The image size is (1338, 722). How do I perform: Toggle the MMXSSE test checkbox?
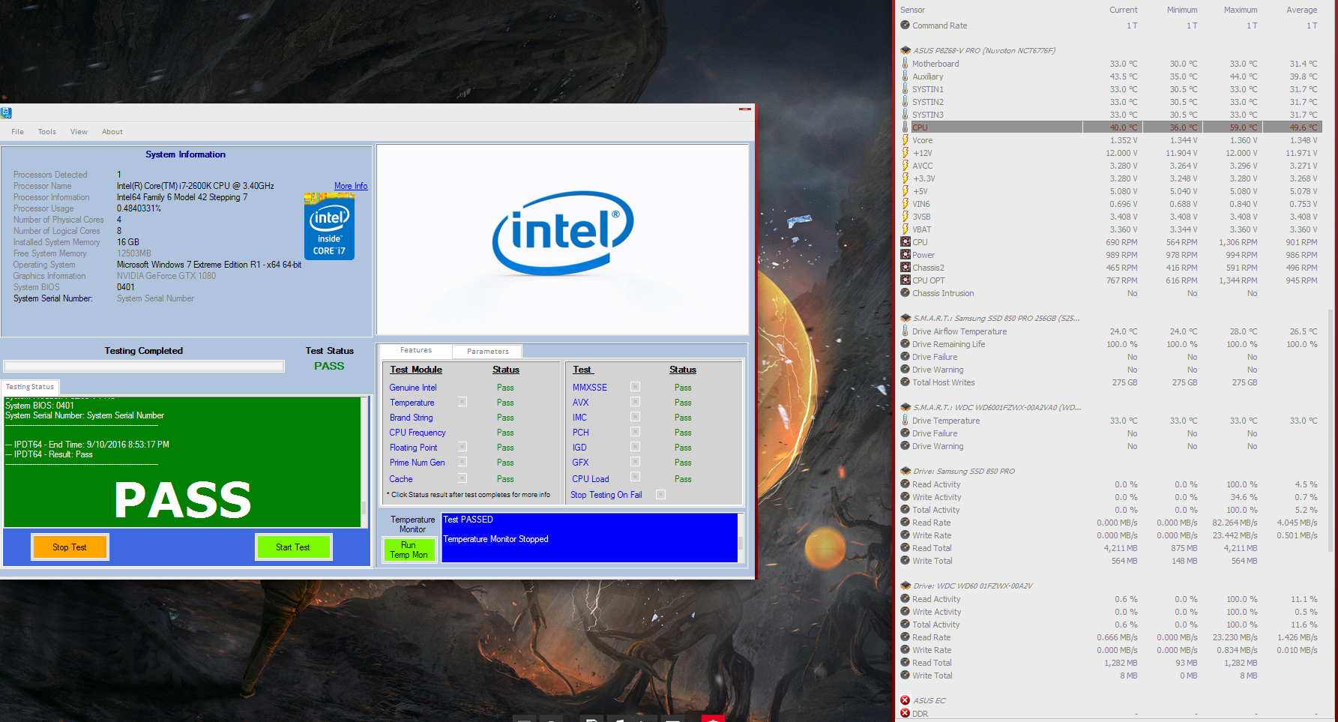tap(635, 387)
